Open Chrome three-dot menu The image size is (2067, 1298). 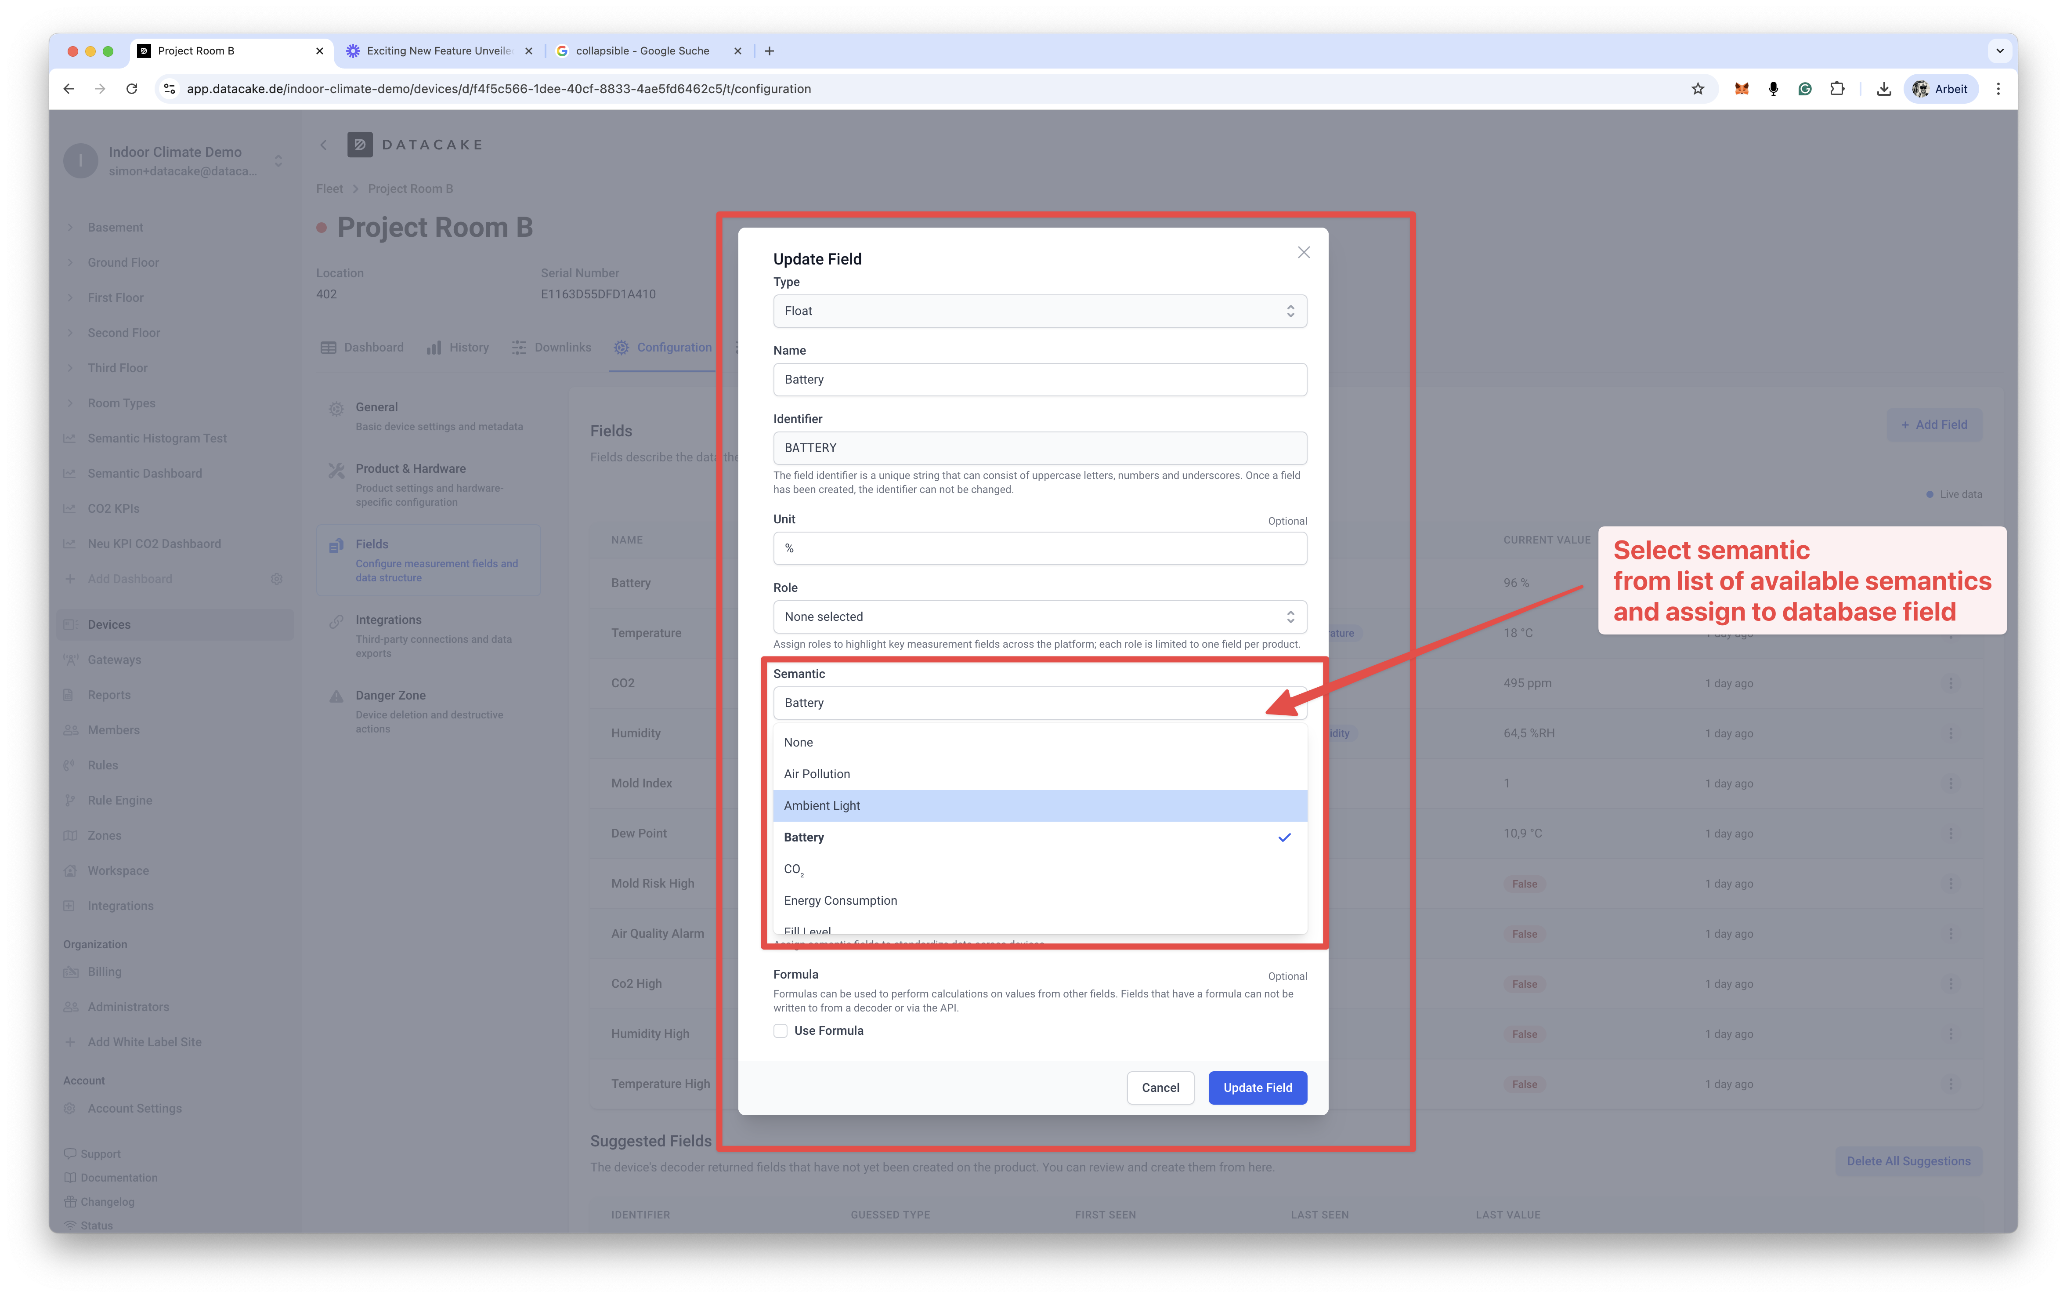coord(1998,88)
